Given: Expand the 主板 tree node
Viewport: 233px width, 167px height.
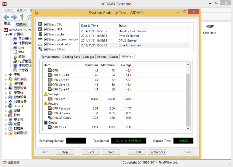Looking at the screenshot, I should click(x=6, y=75).
